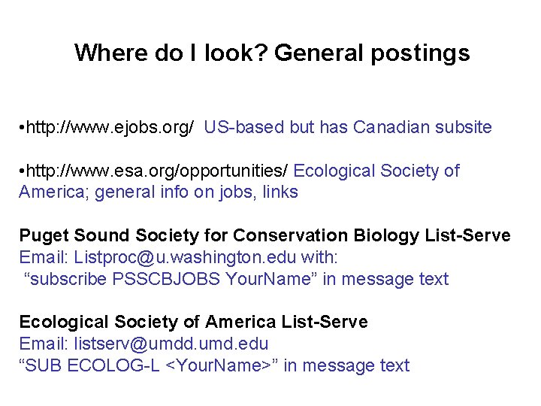Click the word 'with:' after the Washington email
The image size is (541, 406).
coord(319,258)
